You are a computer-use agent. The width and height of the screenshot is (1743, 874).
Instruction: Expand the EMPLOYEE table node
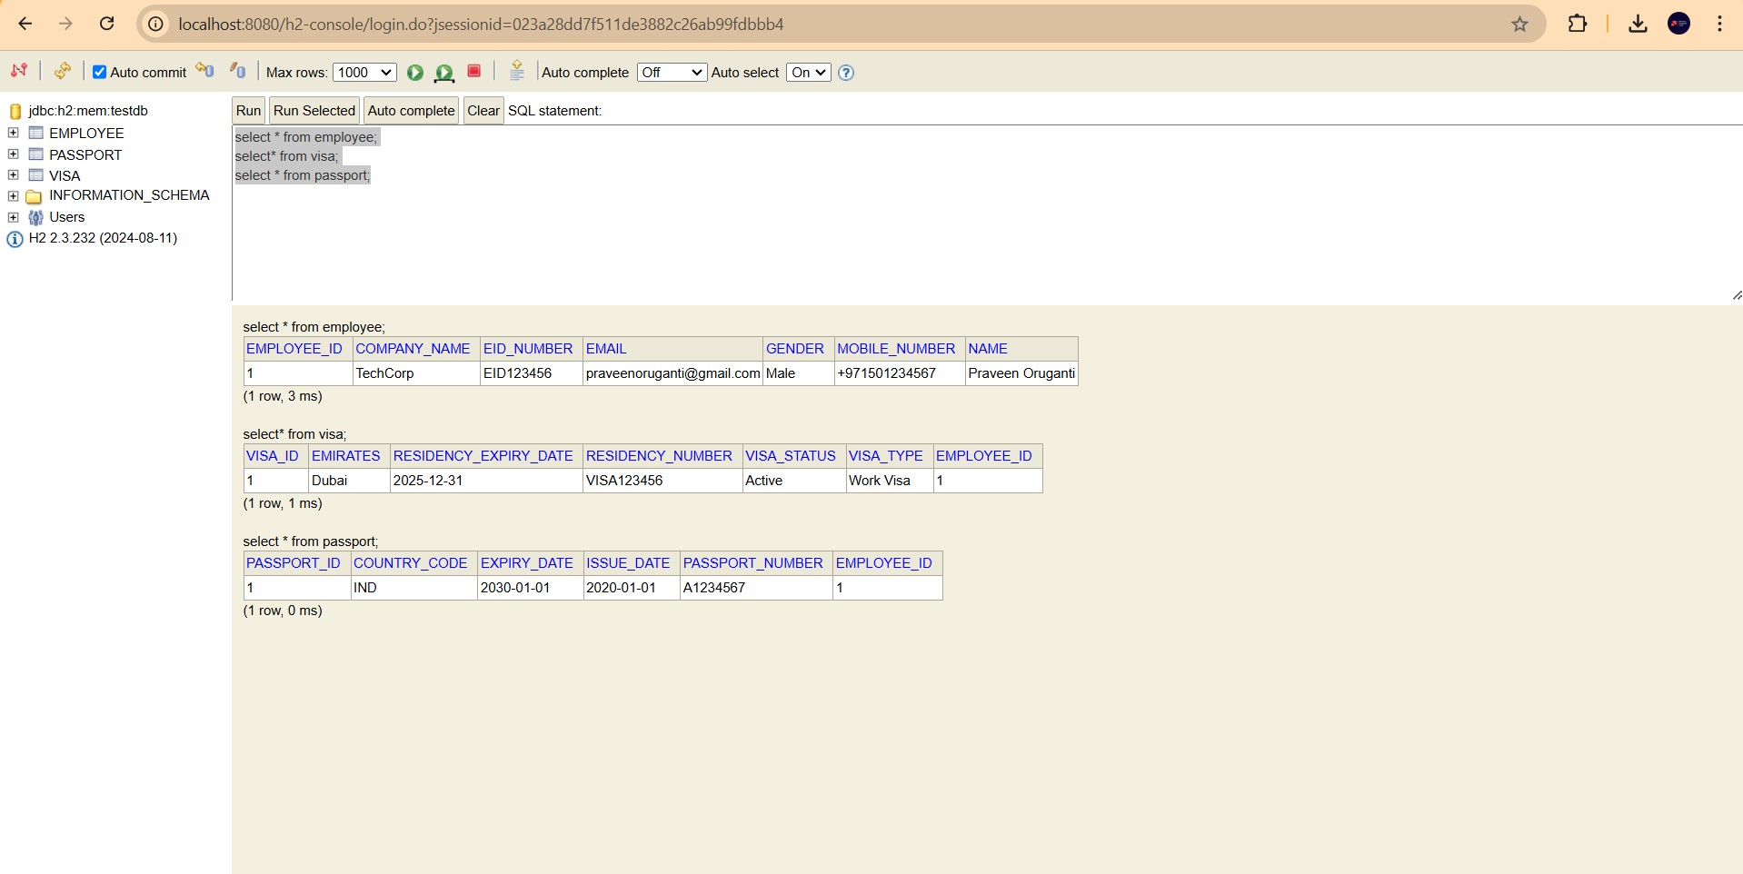tap(14, 133)
